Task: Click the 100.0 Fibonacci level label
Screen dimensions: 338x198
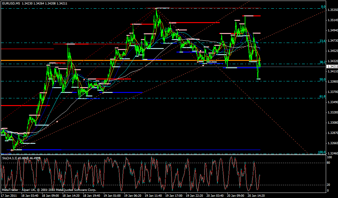Action: coord(322,152)
